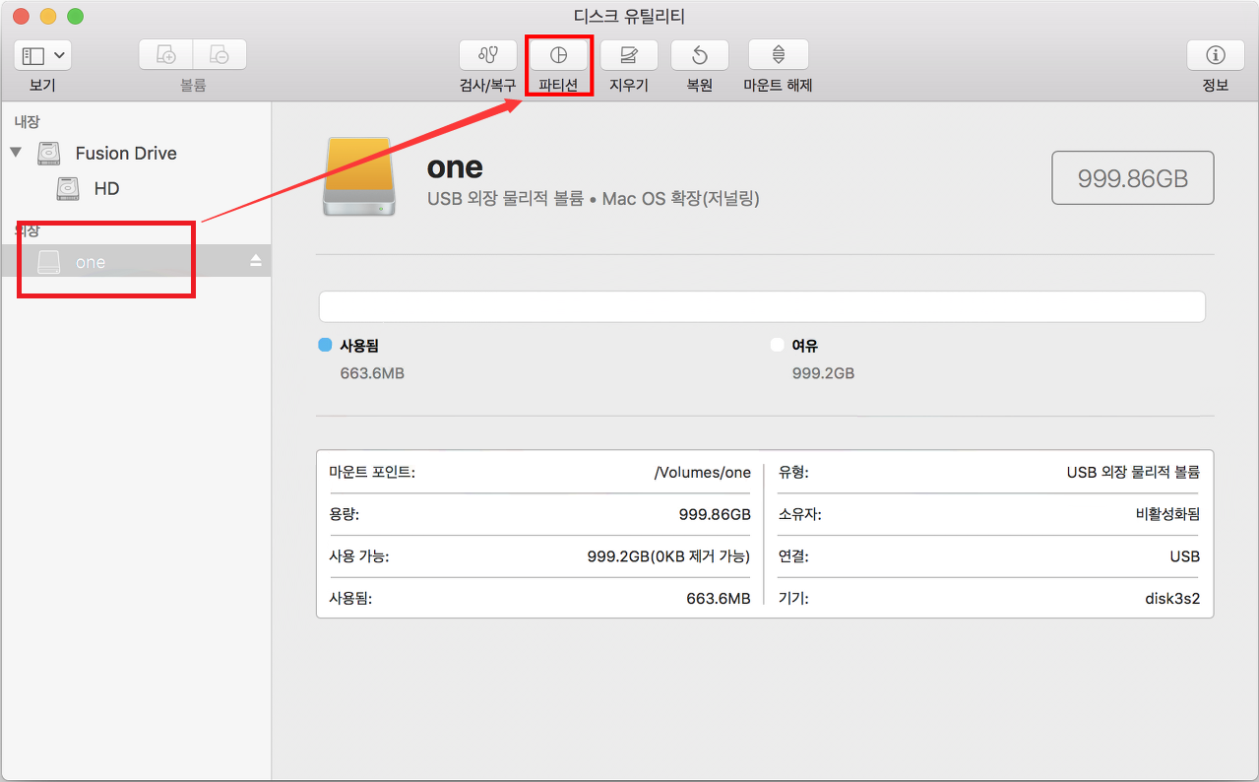The image size is (1259, 782).
Task: Click the 'one' volume title heading
Action: pyautogui.click(x=455, y=166)
